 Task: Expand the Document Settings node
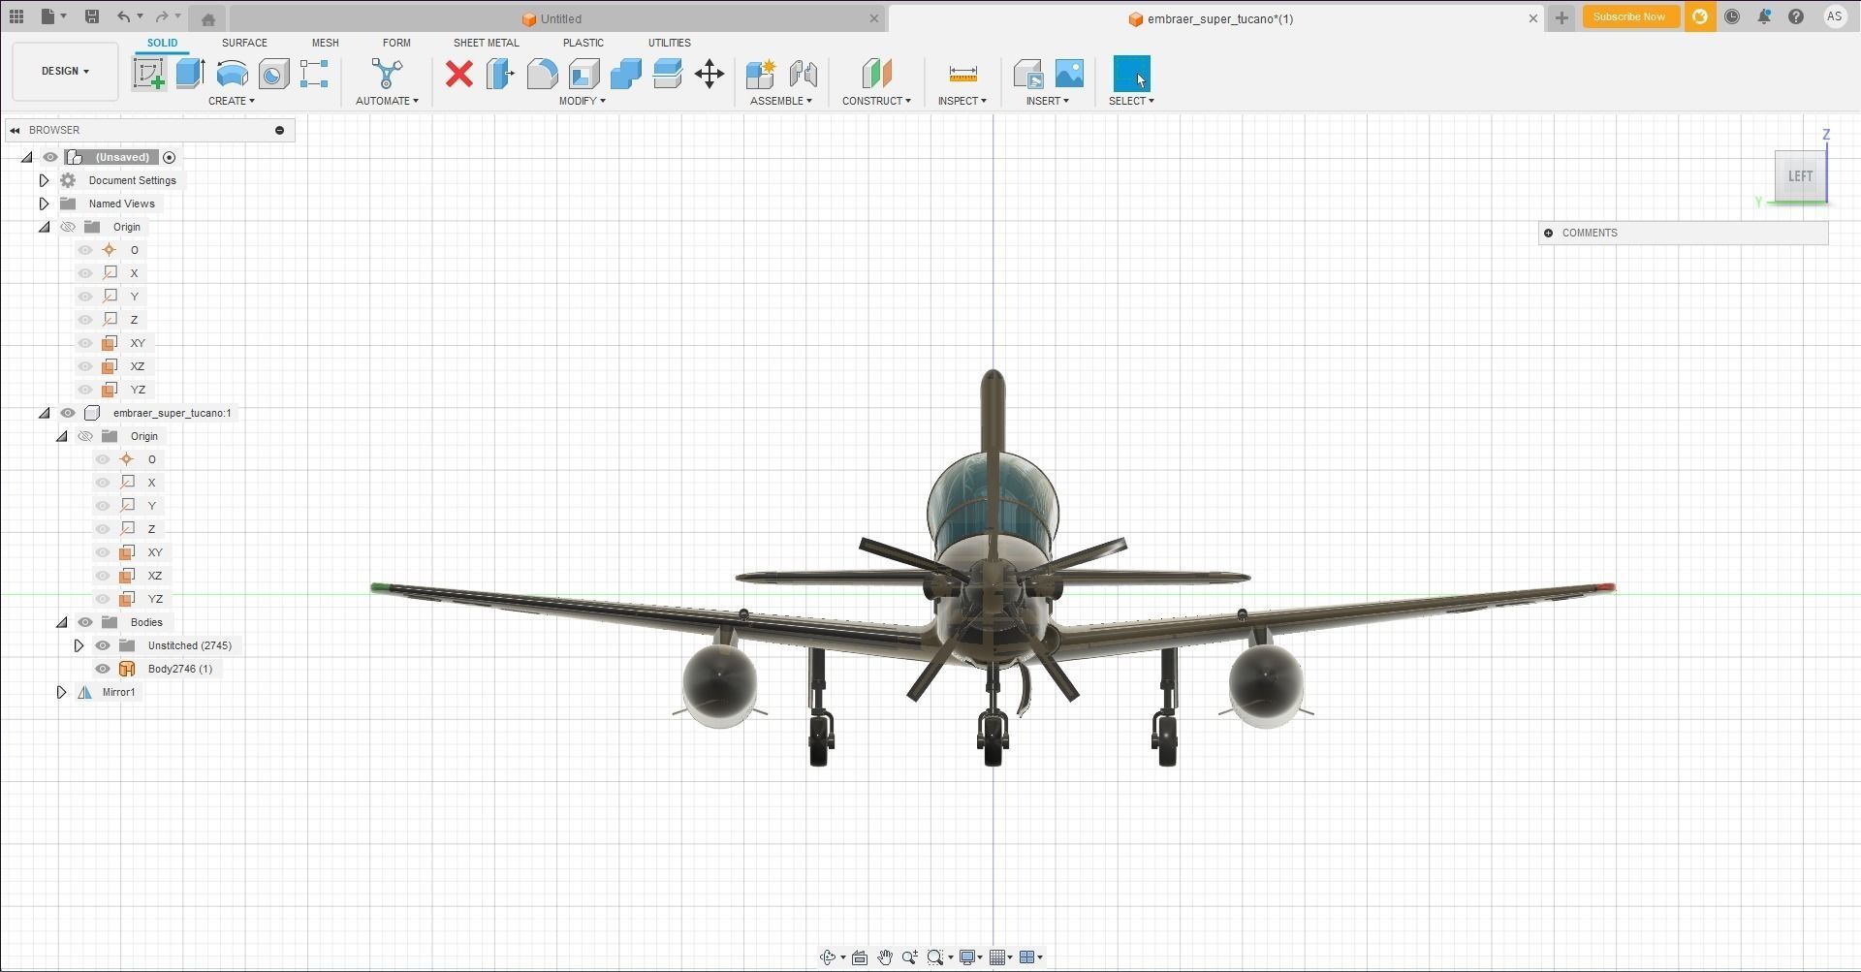coord(44,180)
